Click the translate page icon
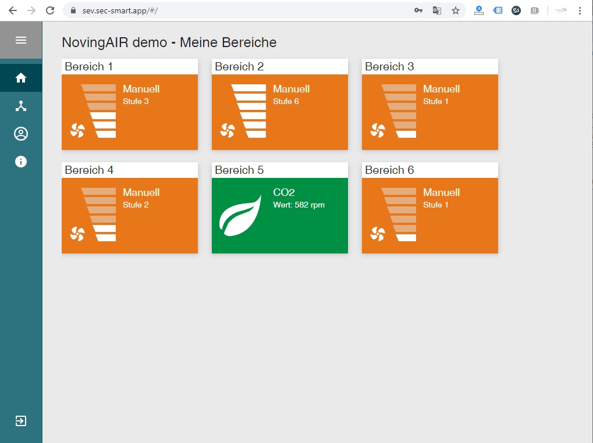The image size is (593, 443). 437,10
